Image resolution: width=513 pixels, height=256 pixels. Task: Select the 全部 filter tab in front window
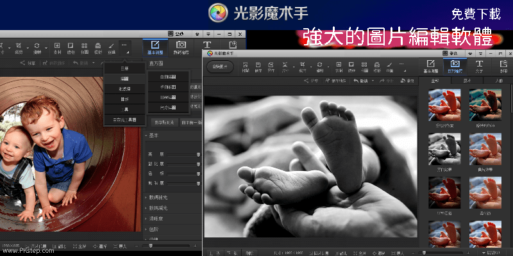[435, 81]
